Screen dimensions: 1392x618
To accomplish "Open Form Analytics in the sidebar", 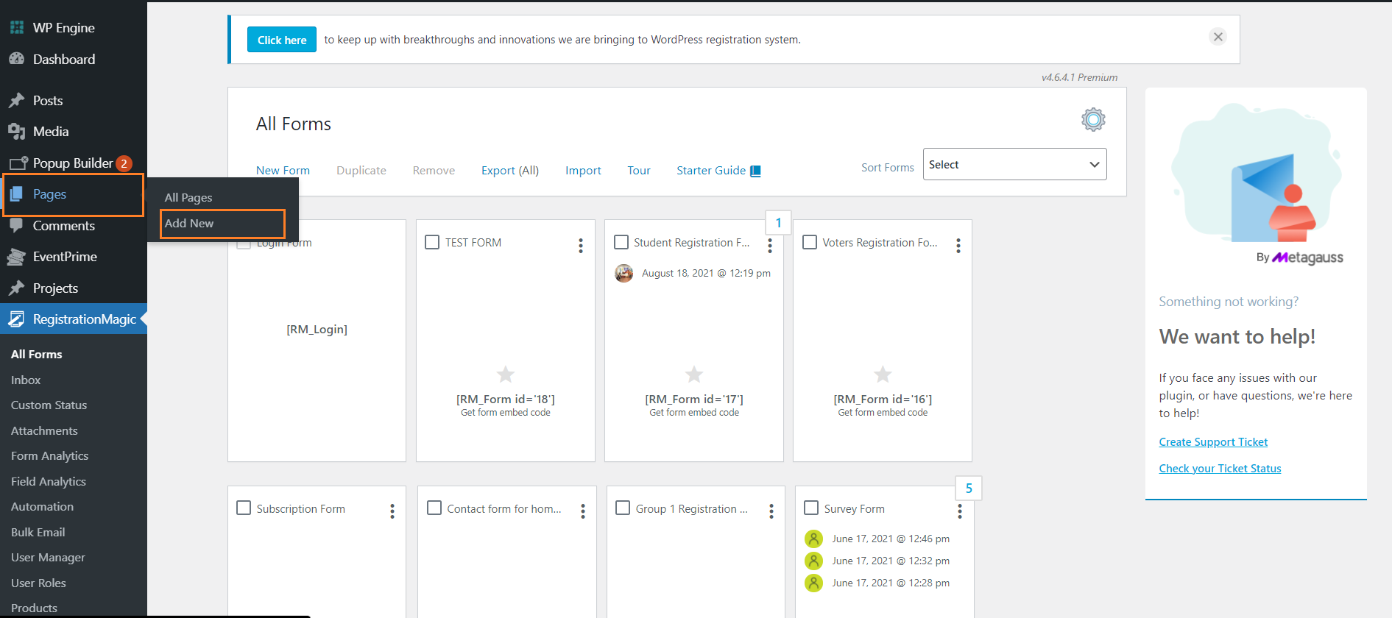I will point(49,456).
